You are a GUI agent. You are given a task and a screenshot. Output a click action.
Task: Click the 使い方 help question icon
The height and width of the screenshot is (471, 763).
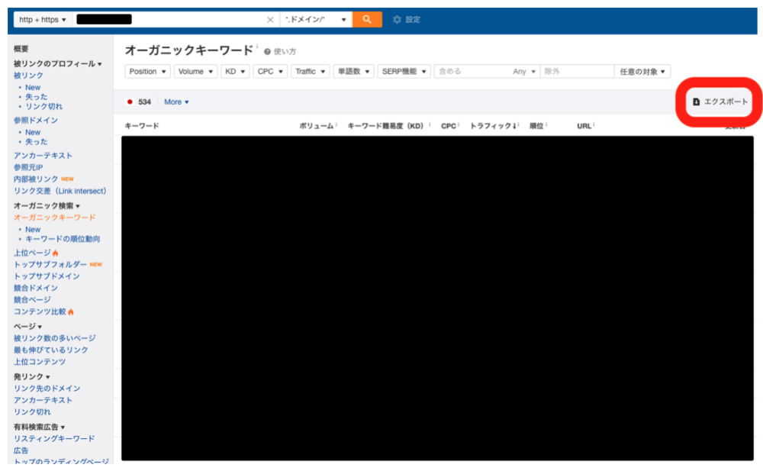click(x=267, y=52)
